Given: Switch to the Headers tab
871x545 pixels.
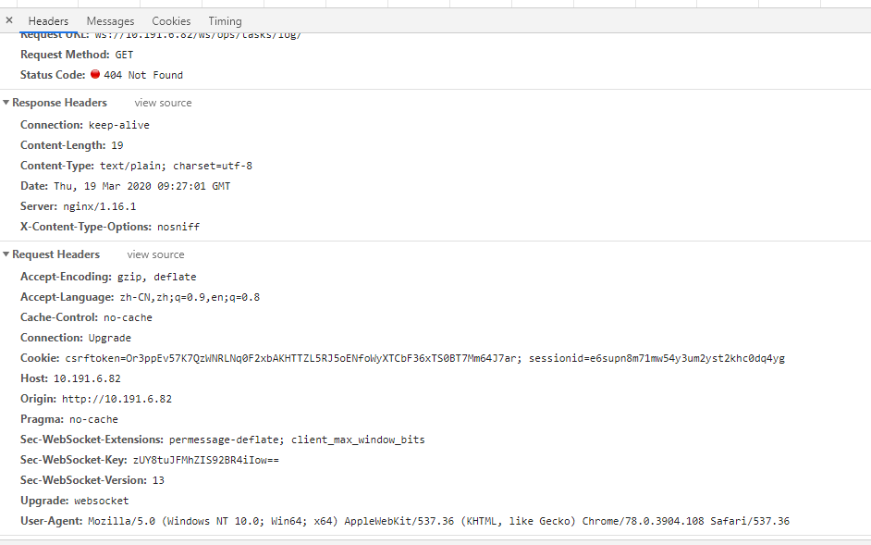Looking at the screenshot, I should (48, 21).
